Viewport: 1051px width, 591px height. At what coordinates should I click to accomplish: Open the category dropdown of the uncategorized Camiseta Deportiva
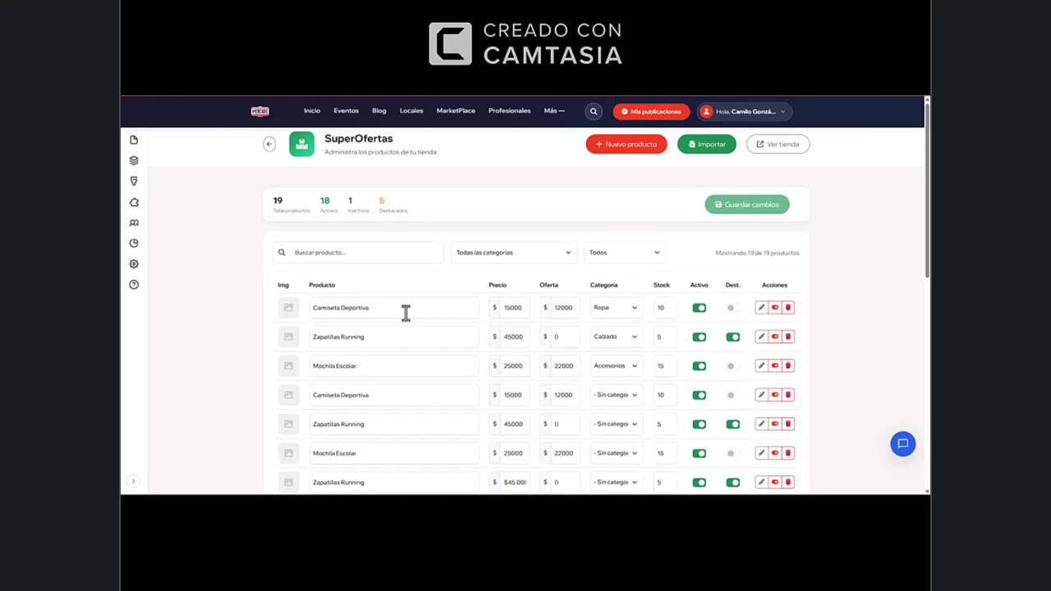tap(615, 395)
